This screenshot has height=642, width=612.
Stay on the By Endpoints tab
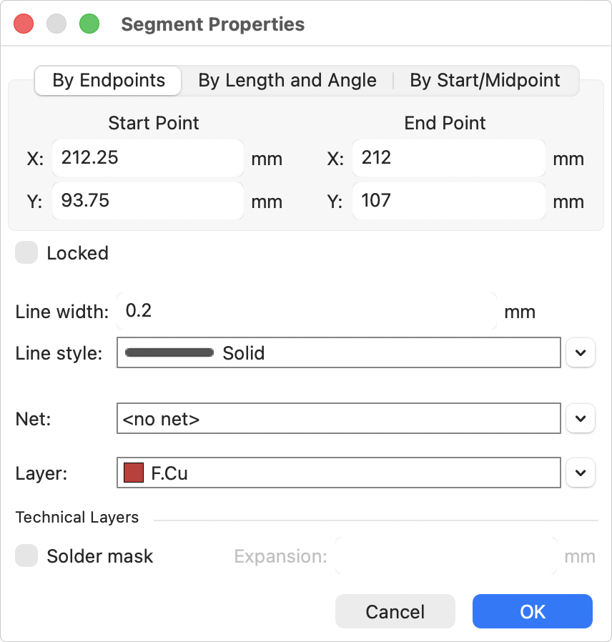click(107, 80)
